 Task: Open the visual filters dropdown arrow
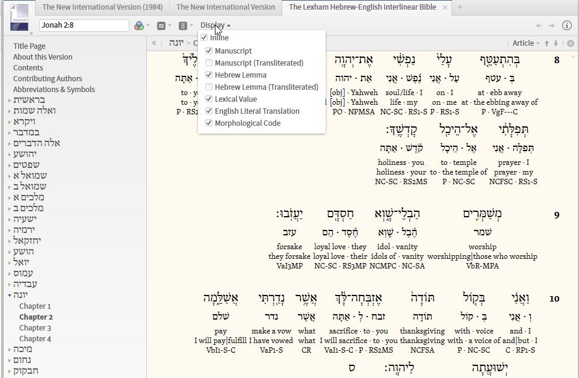tap(148, 25)
